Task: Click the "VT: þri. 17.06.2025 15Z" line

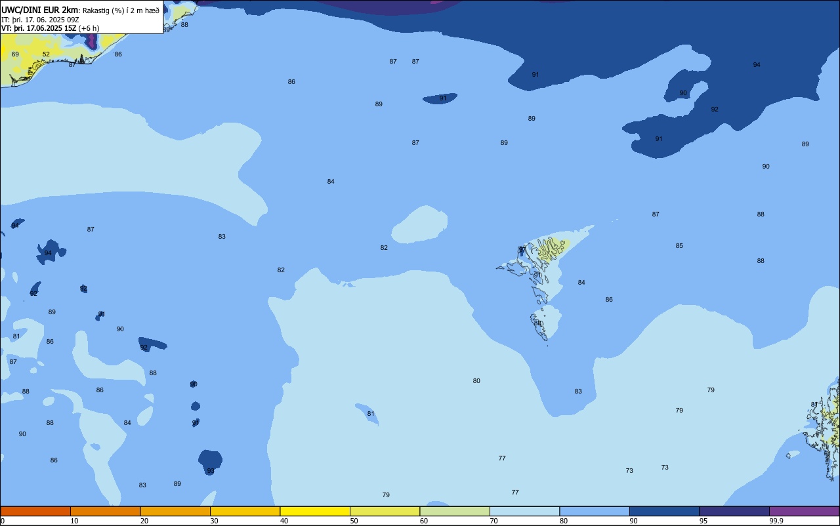Action: 39,28
